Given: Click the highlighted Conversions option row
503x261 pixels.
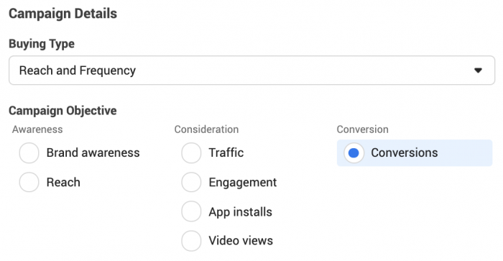Looking at the screenshot, I should [x=415, y=153].
